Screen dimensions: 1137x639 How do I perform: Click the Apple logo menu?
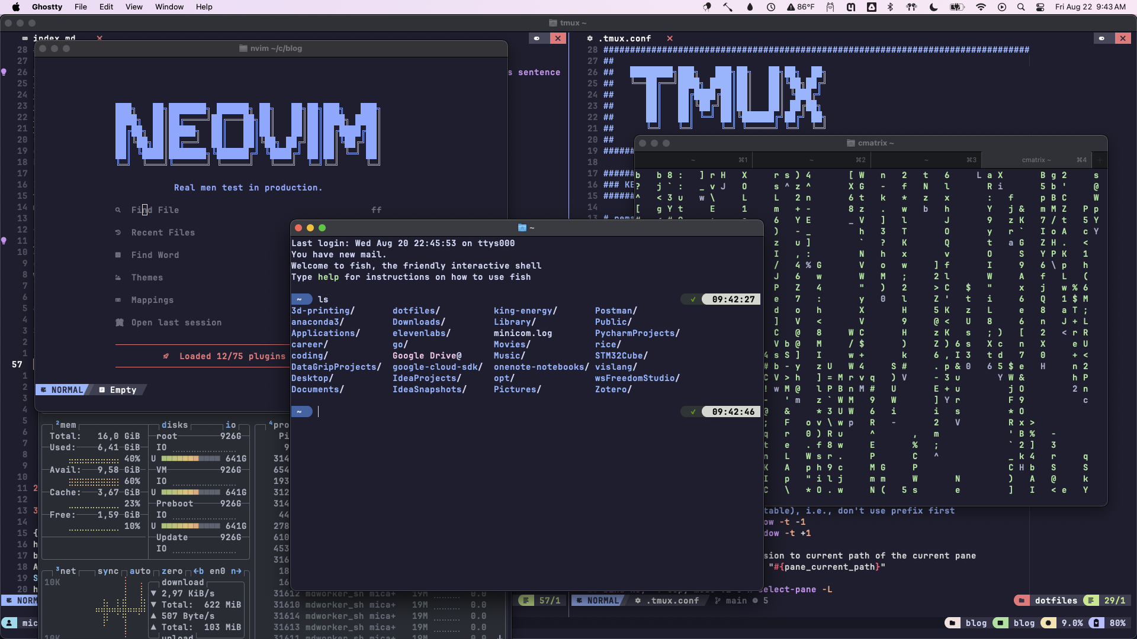click(x=16, y=7)
